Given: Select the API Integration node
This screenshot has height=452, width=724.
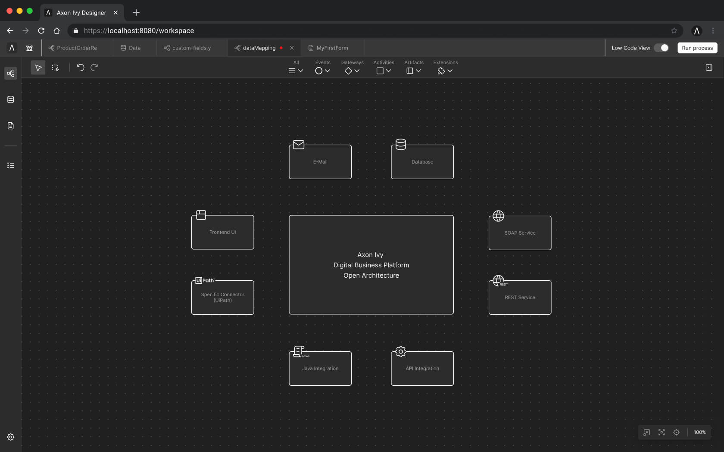Looking at the screenshot, I should pos(422,368).
